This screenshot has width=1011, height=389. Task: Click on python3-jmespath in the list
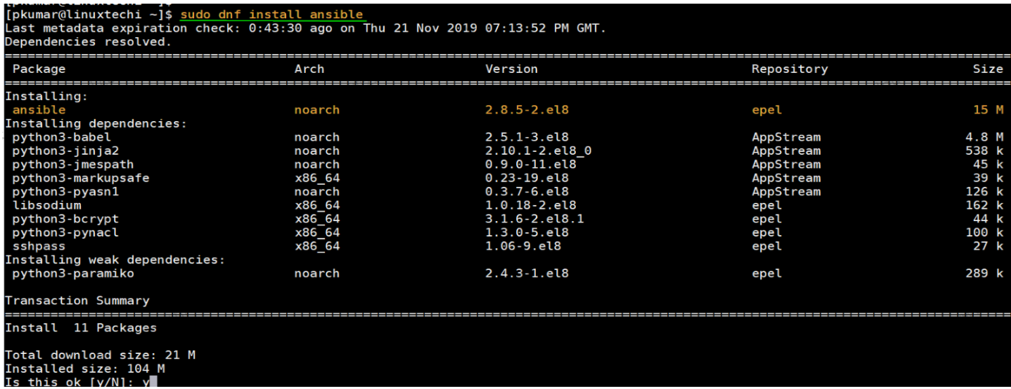coord(72,165)
